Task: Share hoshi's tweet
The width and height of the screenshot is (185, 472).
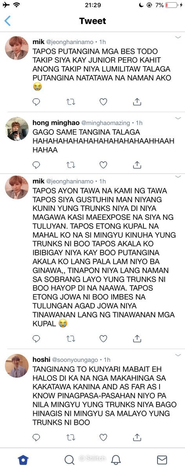Action: [x=137, y=437]
